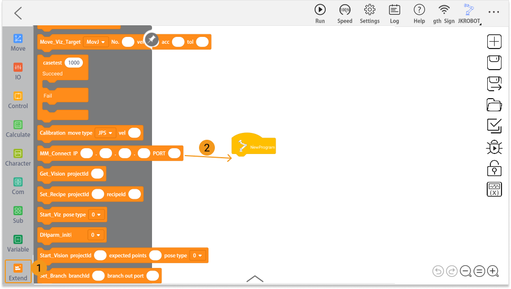Click Set_Recipe projectId field
The image size is (511, 289).
[x=98, y=194]
